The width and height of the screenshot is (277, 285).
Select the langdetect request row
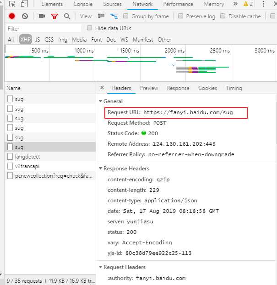coord(50,157)
